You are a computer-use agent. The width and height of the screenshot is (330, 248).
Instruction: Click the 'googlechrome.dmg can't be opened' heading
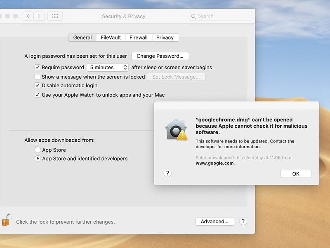pyautogui.click(x=252, y=126)
